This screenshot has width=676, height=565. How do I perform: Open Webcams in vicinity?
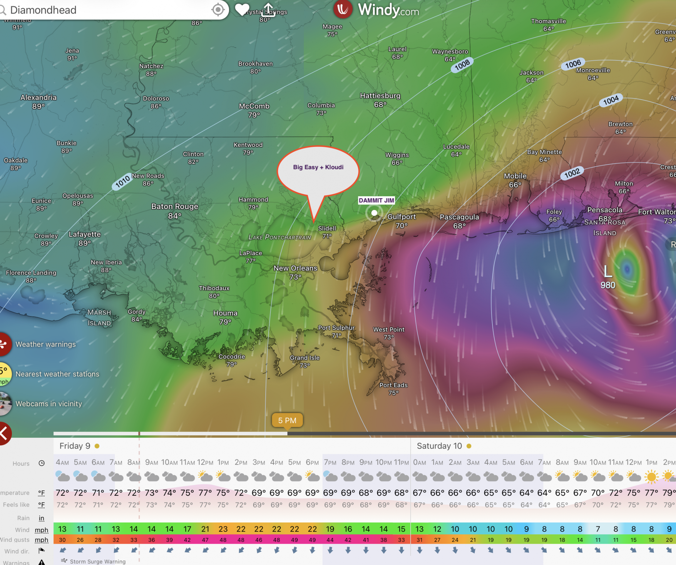(x=49, y=404)
